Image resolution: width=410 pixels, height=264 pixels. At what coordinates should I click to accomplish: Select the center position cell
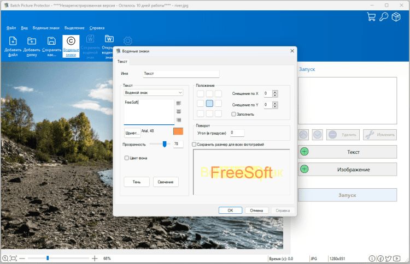click(209, 103)
